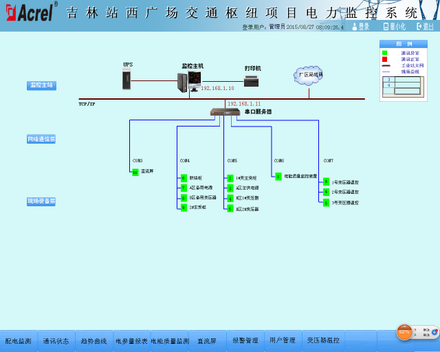Click the 1#变主受柜 node 2 indicator

pos(230,177)
